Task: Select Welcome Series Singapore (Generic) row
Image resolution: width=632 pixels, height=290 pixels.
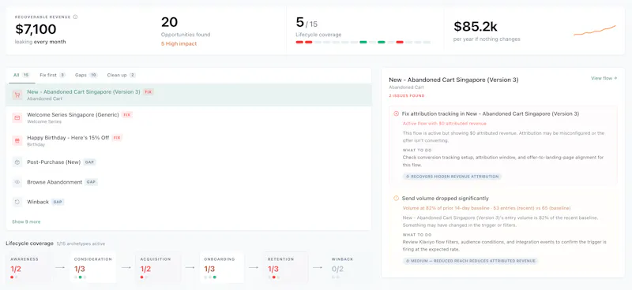Action: (x=189, y=118)
